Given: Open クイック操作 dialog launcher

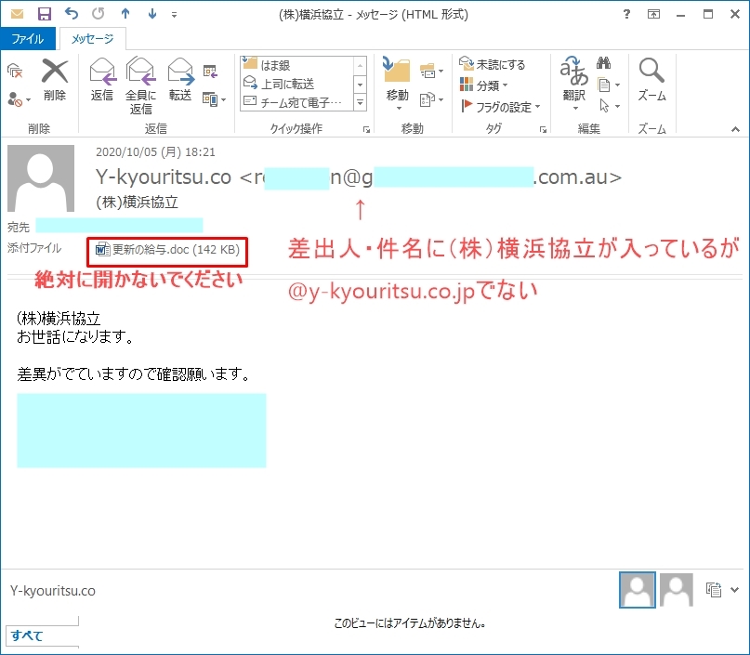Looking at the screenshot, I should coord(366,129).
